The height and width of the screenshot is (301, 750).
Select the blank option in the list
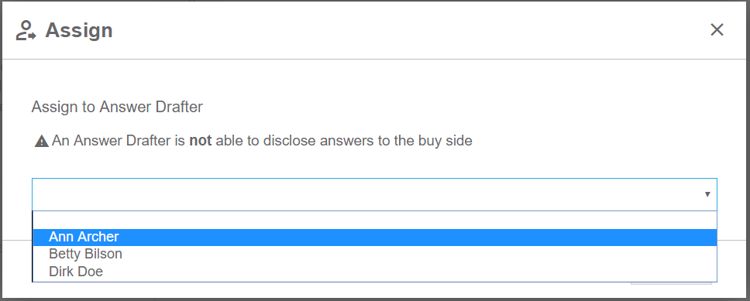pyautogui.click(x=374, y=221)
